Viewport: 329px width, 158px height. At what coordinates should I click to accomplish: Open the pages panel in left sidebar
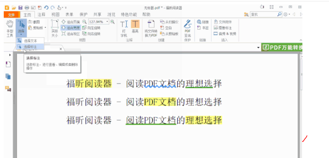click(x=8, y=76)
